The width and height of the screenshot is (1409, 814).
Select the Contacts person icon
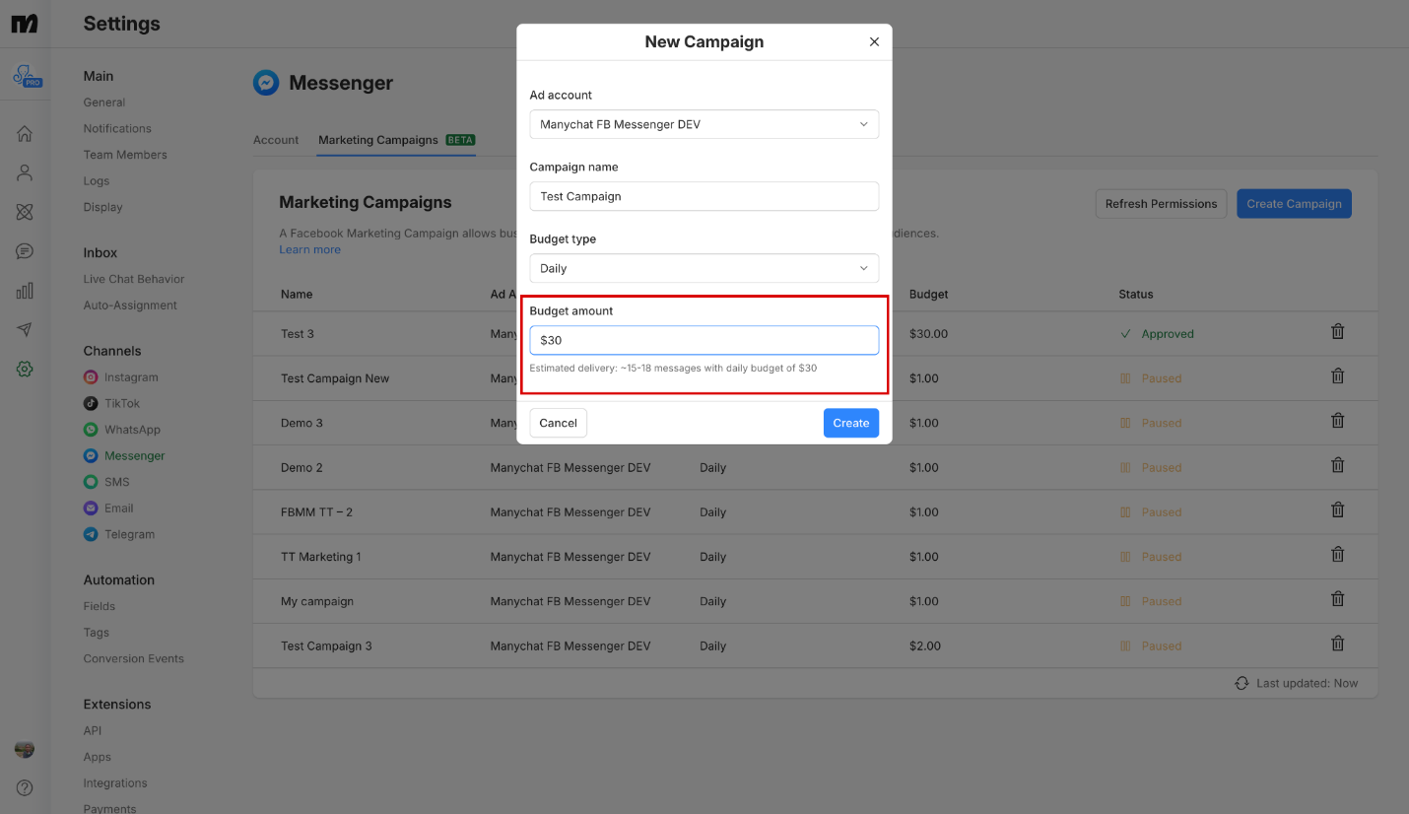click(x=25, y=172)
